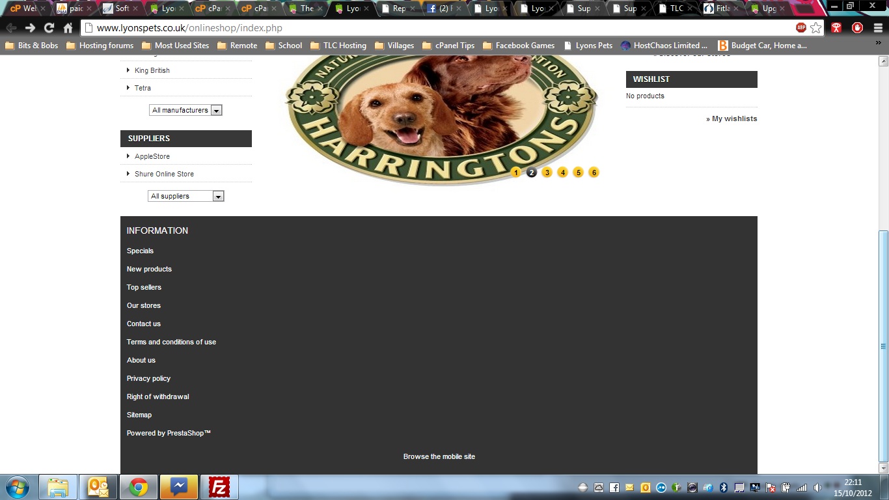The image size is (889, 500).
Task: Open the cPanel Tips bookmark folder
Action: click(448, 46)
